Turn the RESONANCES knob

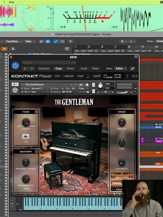[26, 179]
